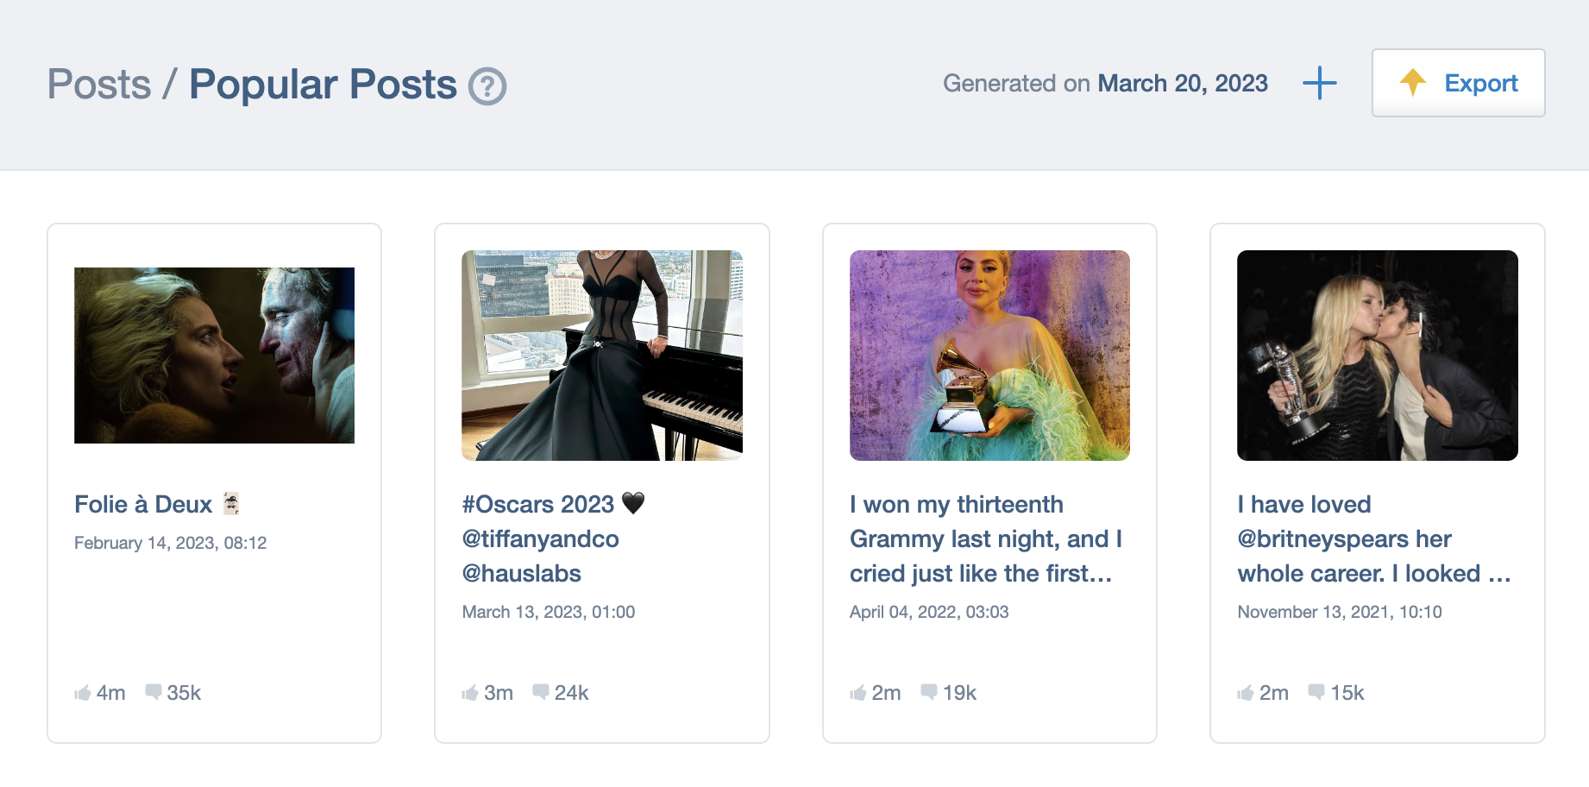Click the likes thumb icon on Oscars 2023 post
This screenshot has height=787, width=1589.
470,693
